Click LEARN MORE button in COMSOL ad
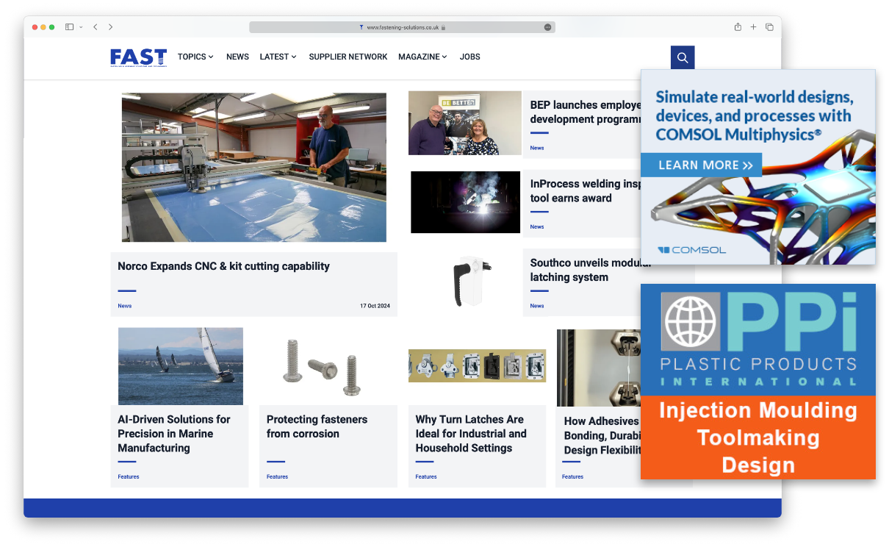This screenshot has height=547, width=889. (701, 165)
